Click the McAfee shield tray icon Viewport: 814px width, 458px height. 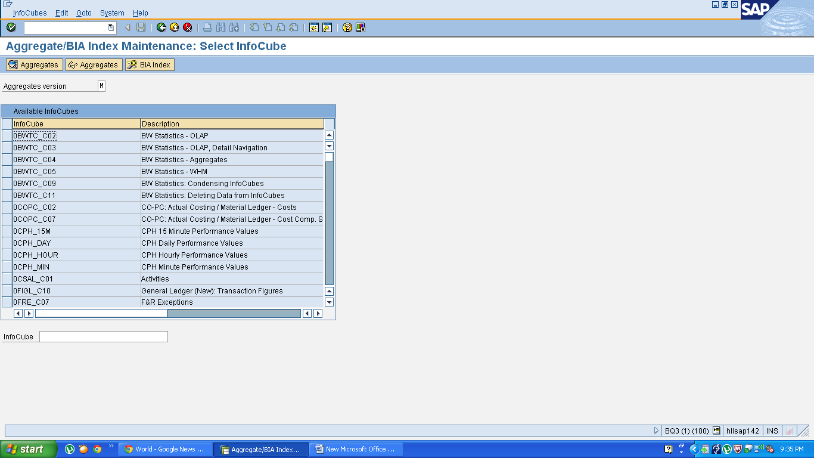(x=737, y=449)
